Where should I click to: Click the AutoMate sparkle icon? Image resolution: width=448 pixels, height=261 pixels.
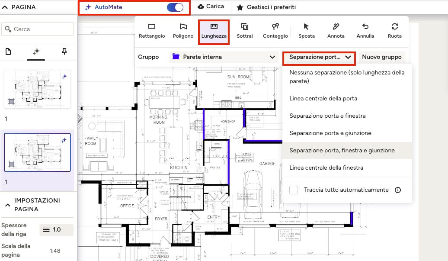pyautogui.click(x=88, y=7)
